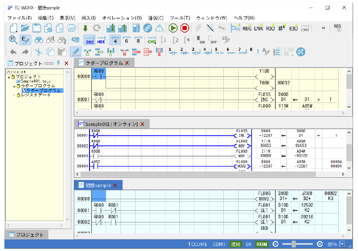This screenshot has height=251, width=358.
Task: Close the ラダープログラム tab
Action: [127, 63]
